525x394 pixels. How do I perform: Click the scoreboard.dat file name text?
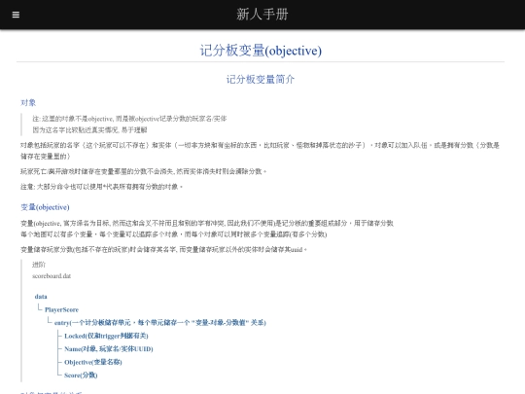[x=52, y=275]
